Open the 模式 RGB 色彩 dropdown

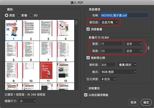[x=118, y=72]
